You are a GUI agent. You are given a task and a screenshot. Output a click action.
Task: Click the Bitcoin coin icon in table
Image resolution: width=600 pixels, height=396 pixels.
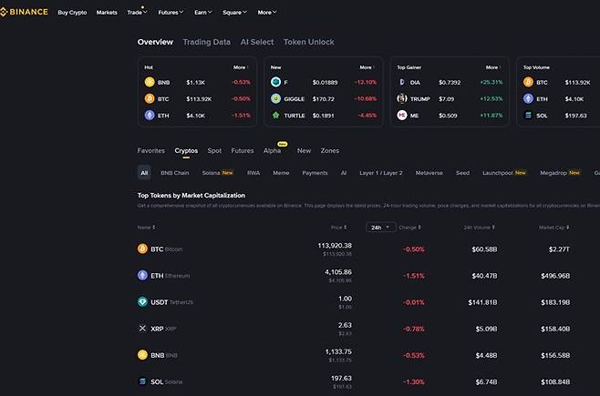(142, 249)
